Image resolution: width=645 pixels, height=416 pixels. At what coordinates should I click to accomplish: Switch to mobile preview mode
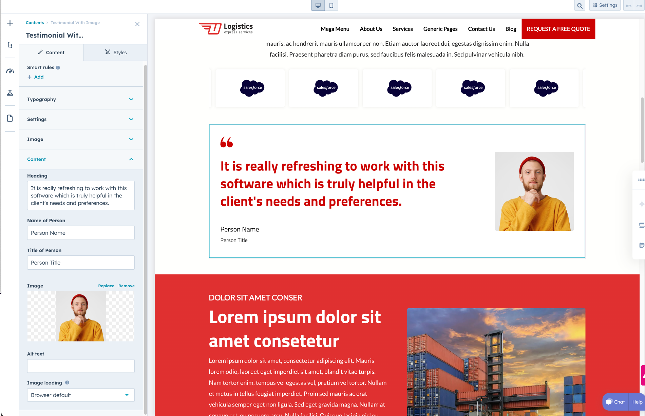pos(331,5)
